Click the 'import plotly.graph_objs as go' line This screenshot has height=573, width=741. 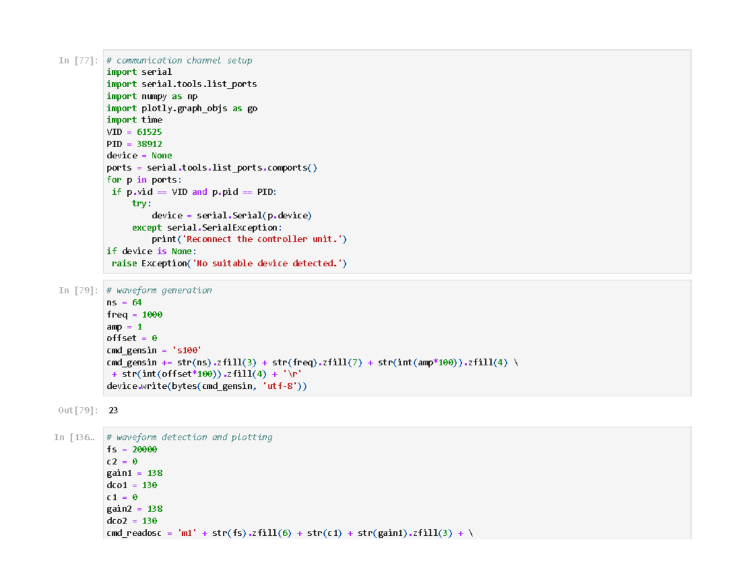coord(182,108)
